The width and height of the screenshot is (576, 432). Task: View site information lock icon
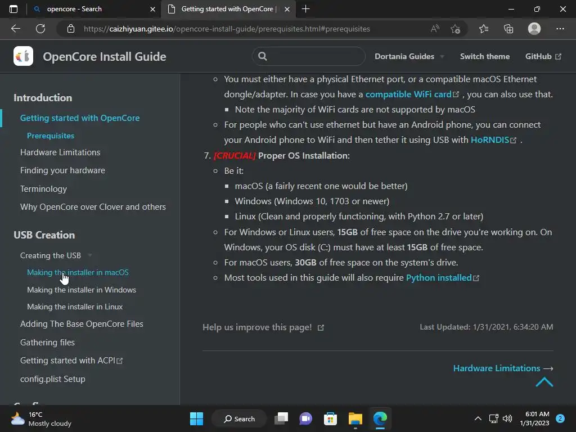point(71,29)
